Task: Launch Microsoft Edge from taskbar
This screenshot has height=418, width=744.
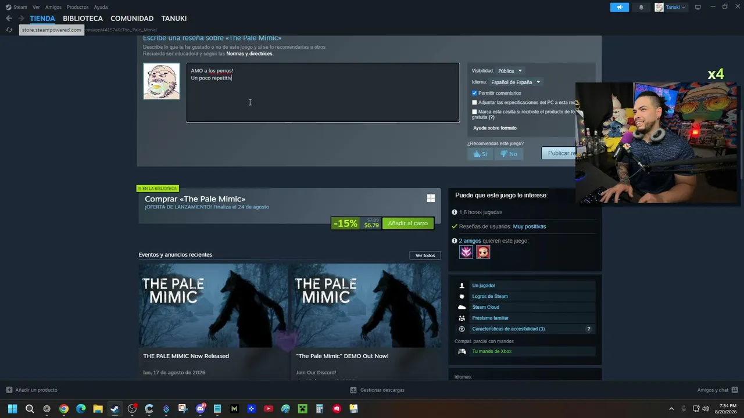Action: (81, 409)
